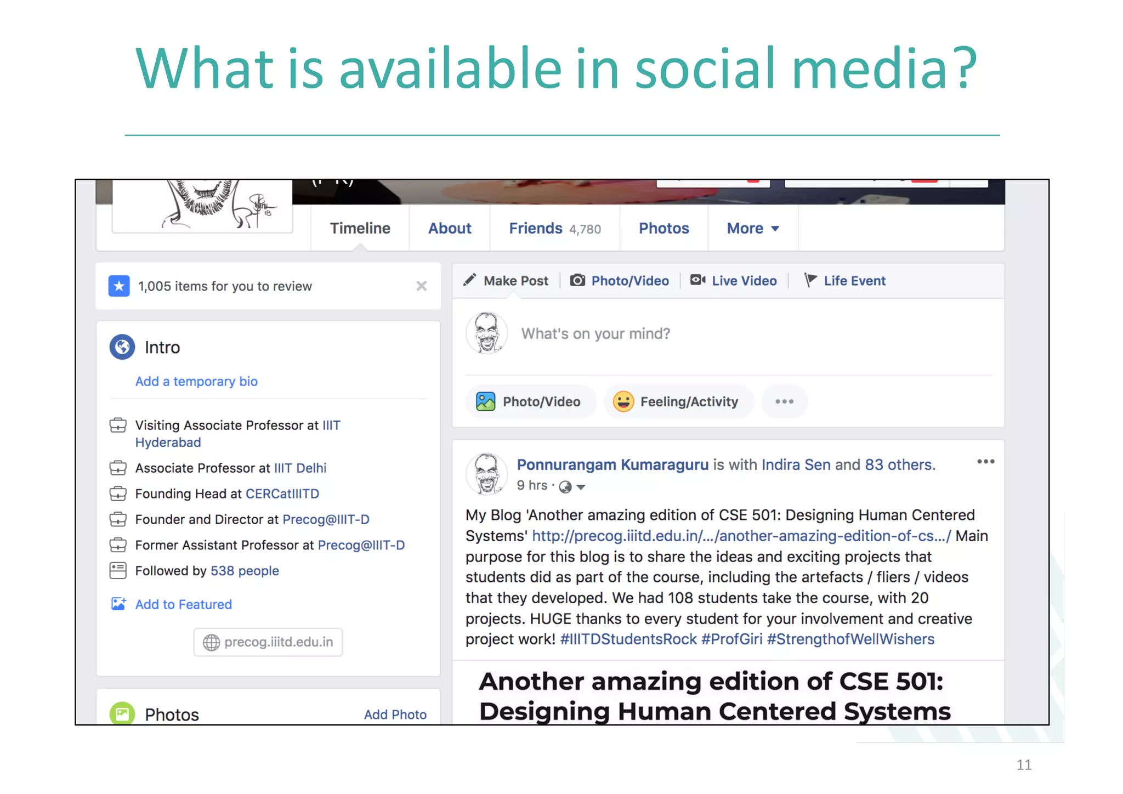Click the followers feed icon
1123x794 pixels.
tap(118, 571)
